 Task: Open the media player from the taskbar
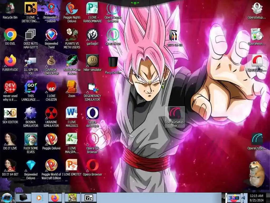click(x=39, y=198)
